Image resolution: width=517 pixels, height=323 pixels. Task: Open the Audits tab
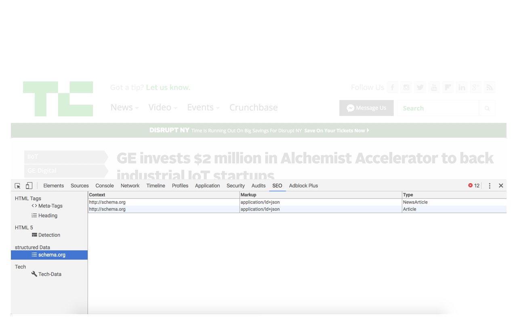click(258, 186)
